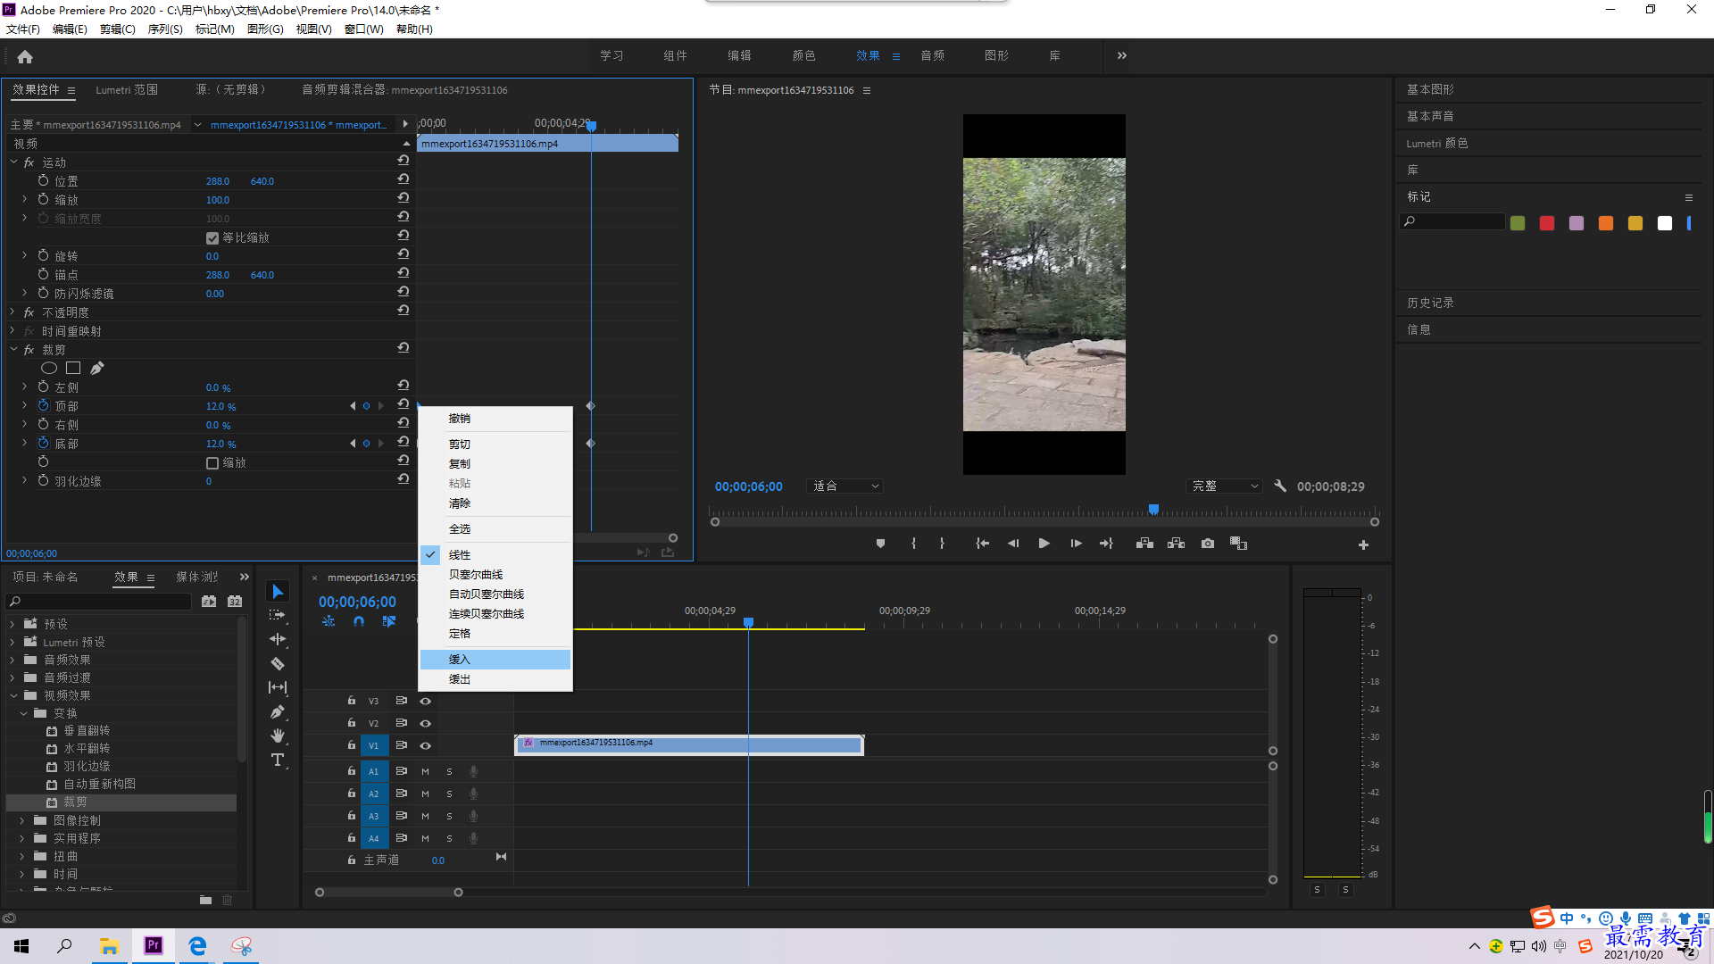Click the Extract button in program monitor
1714x964 pixels.
click(x=1177, y=544)
